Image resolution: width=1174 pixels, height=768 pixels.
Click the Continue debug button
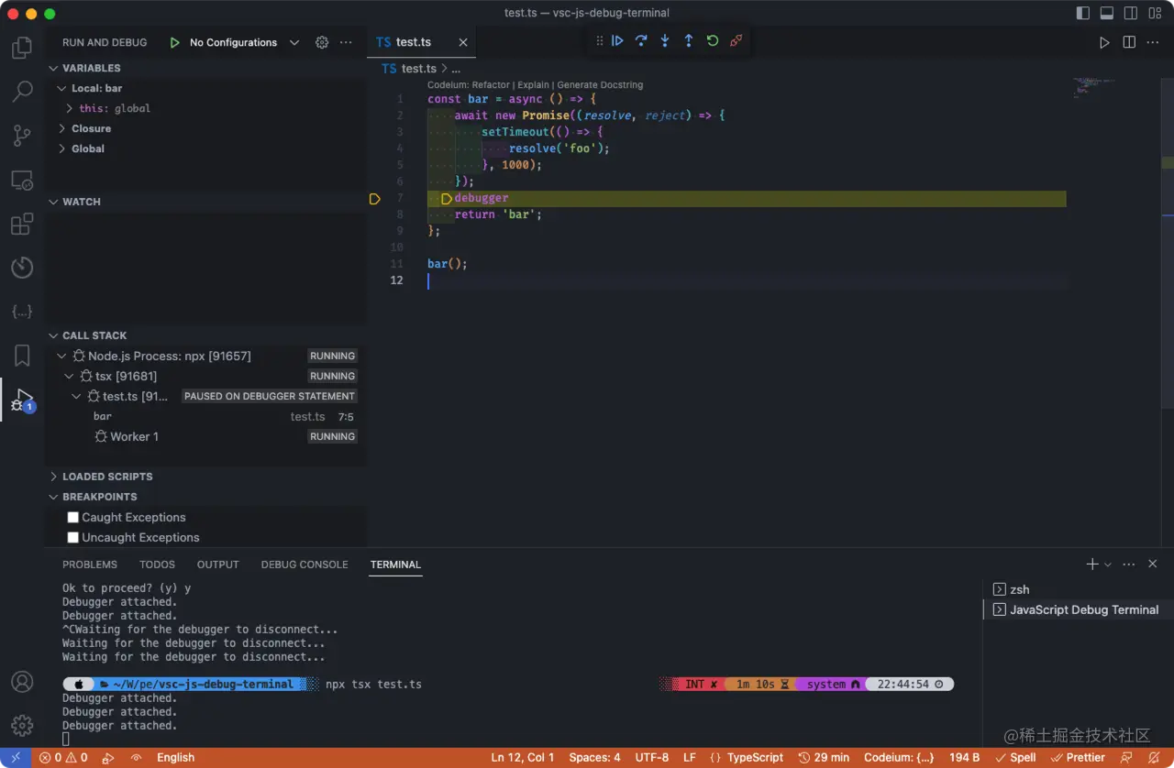(617, 41)
